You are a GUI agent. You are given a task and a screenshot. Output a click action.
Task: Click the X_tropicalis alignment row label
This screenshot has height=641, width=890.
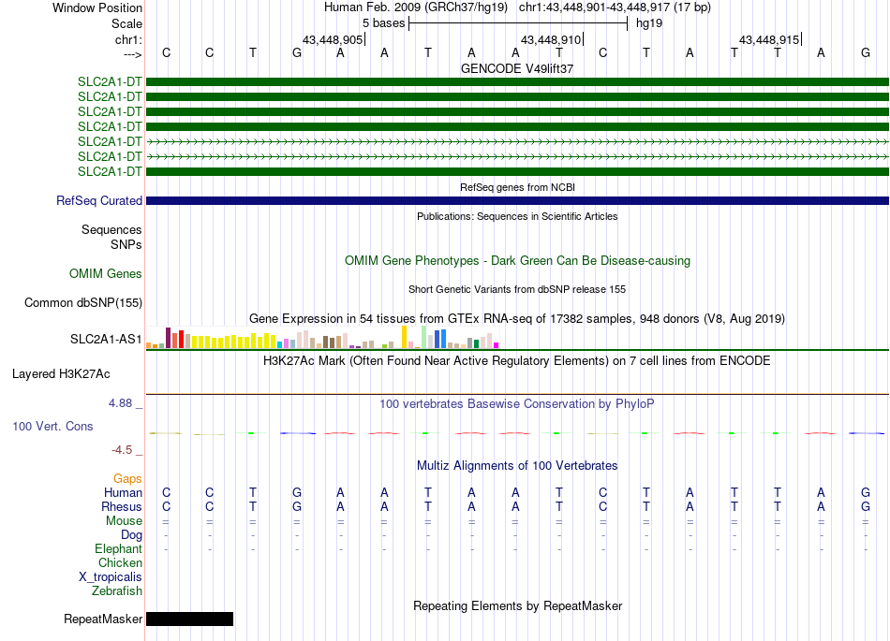coord(111,577)
